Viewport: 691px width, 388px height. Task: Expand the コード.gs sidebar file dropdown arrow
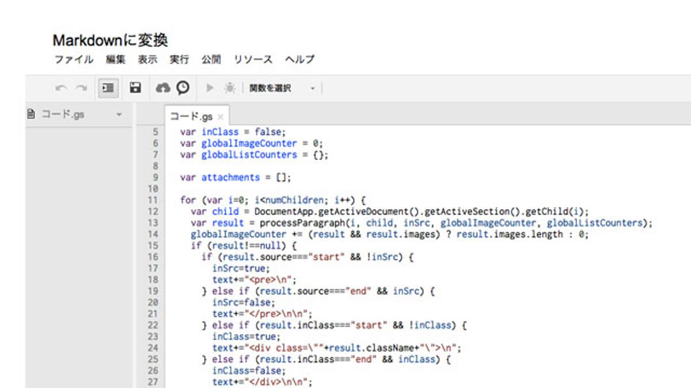tap(119, 115)
